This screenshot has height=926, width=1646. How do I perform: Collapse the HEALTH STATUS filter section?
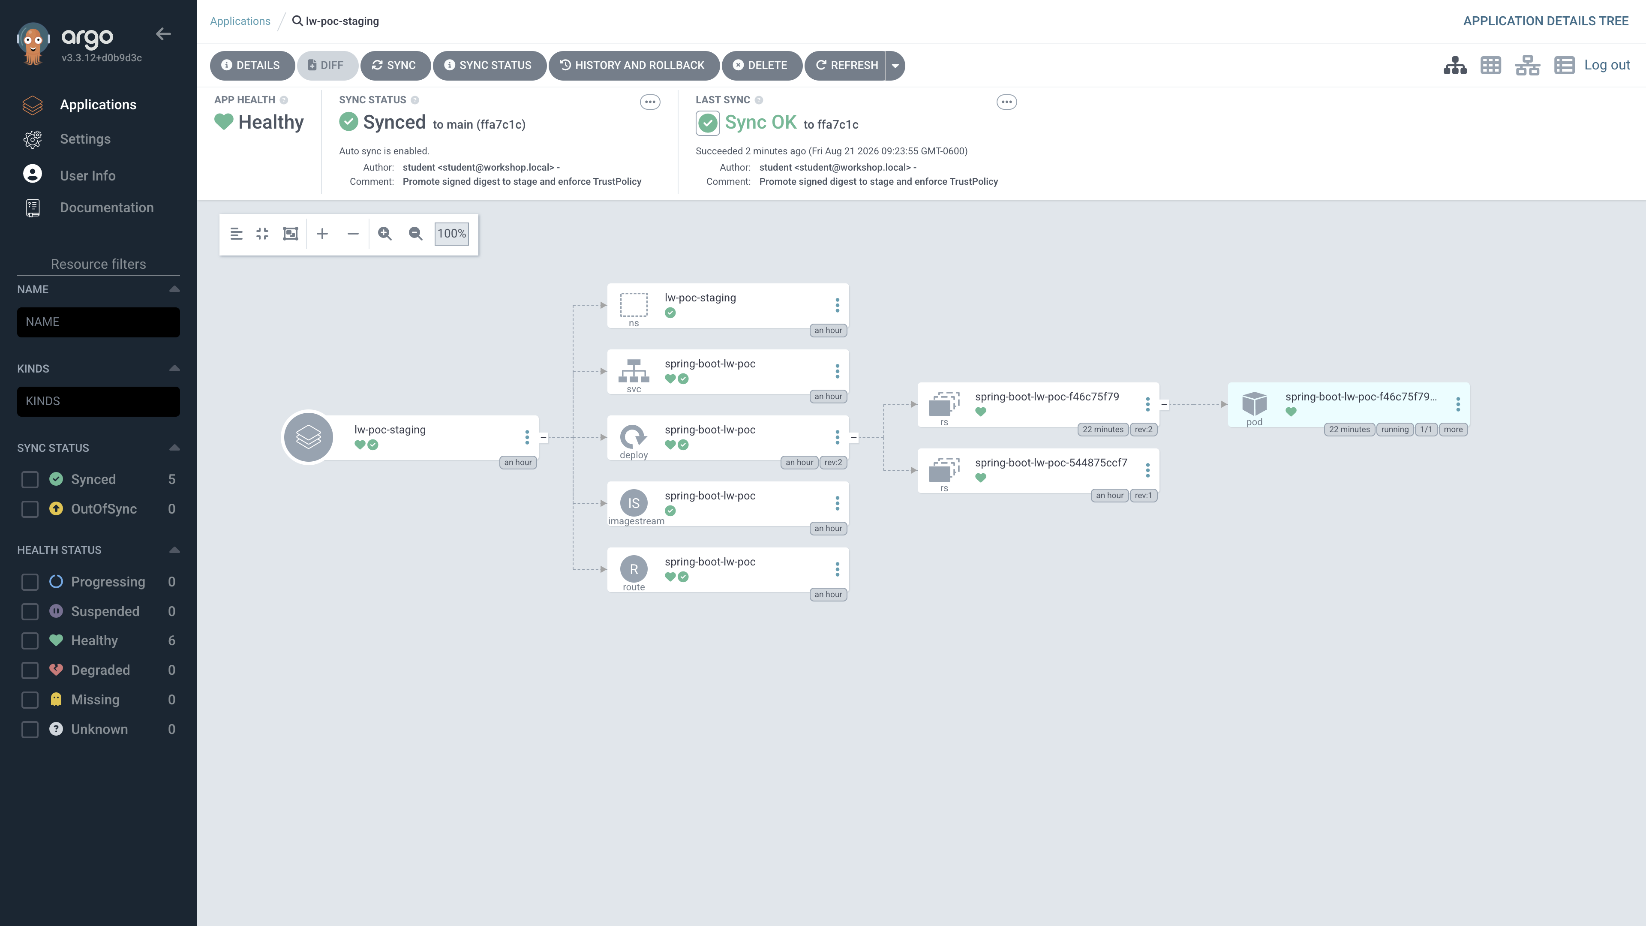tap(174, 550)
